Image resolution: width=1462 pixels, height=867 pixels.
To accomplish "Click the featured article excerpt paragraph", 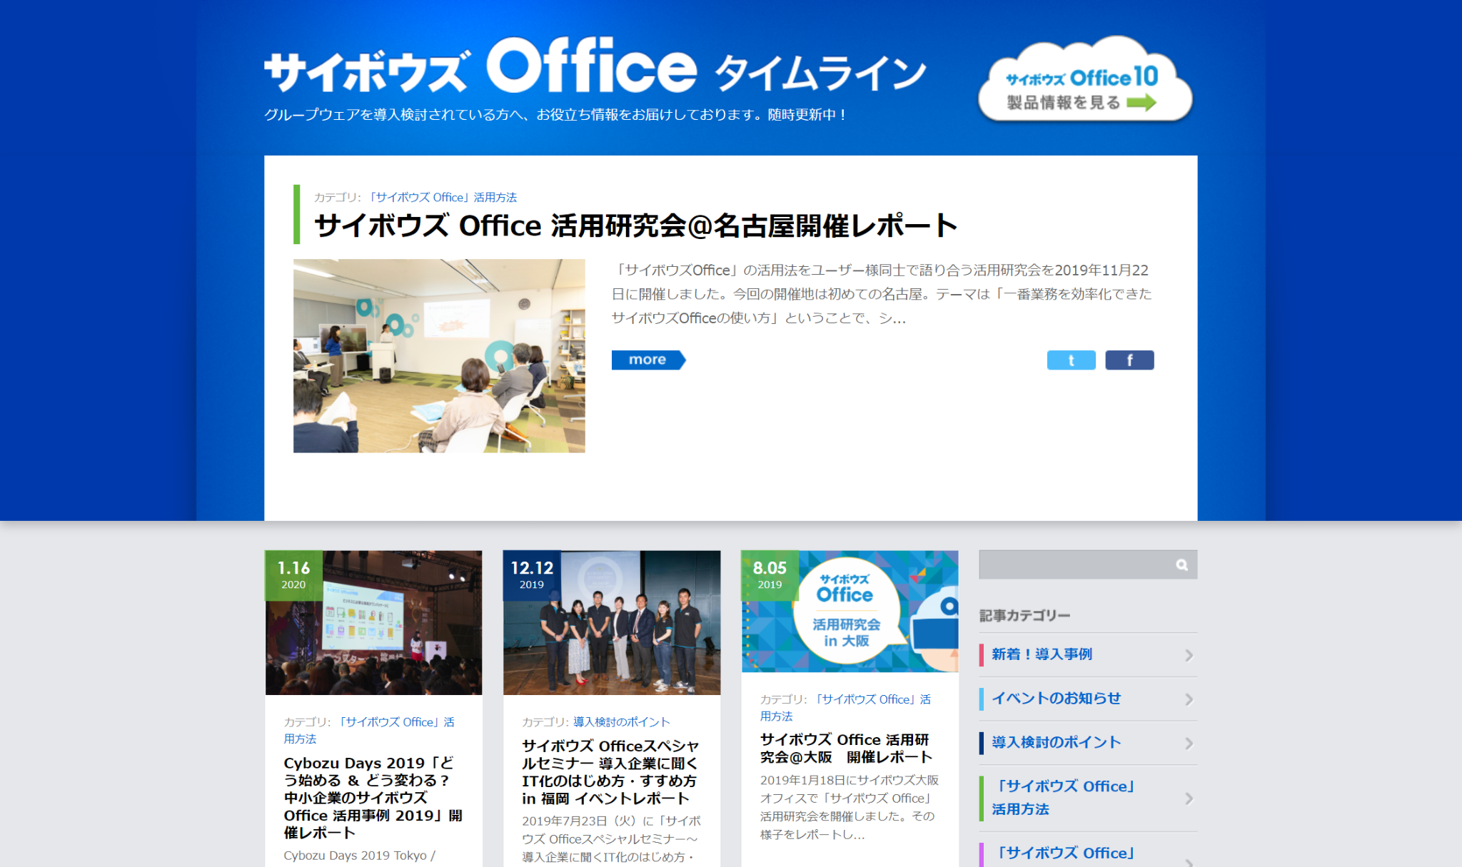I will point(882,294).
